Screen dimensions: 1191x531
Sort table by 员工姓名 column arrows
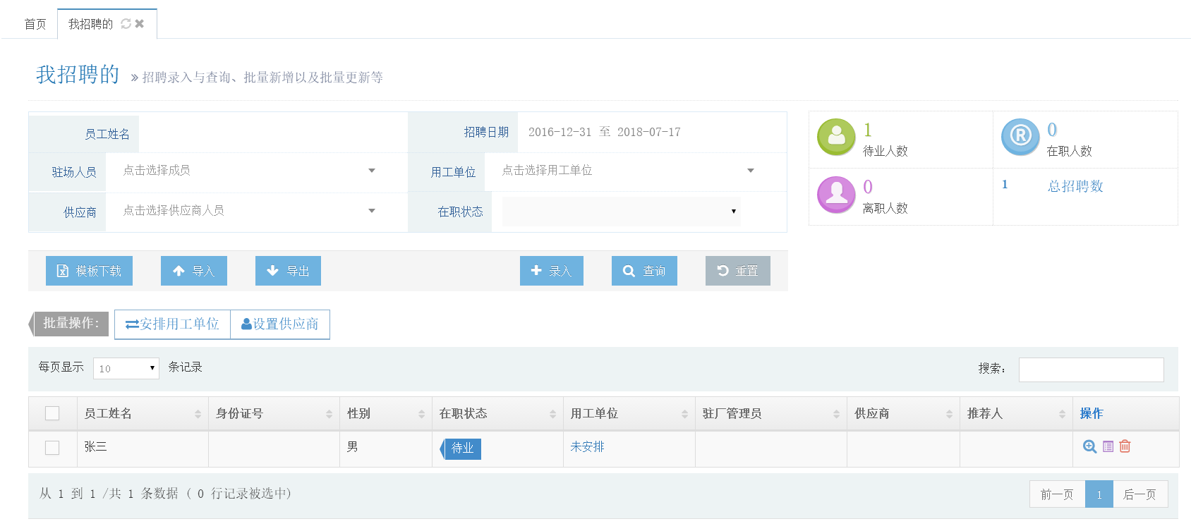coord(198,415)
